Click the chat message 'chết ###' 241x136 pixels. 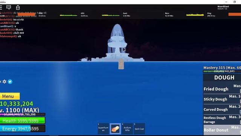tap(18, 33)
